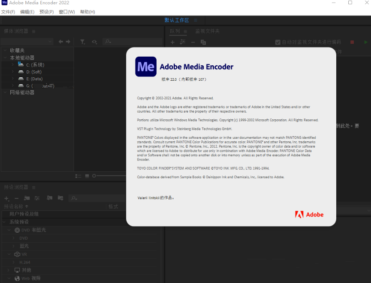
Task: Click the media browser back arrow
Action: click(x=61, y=42)
